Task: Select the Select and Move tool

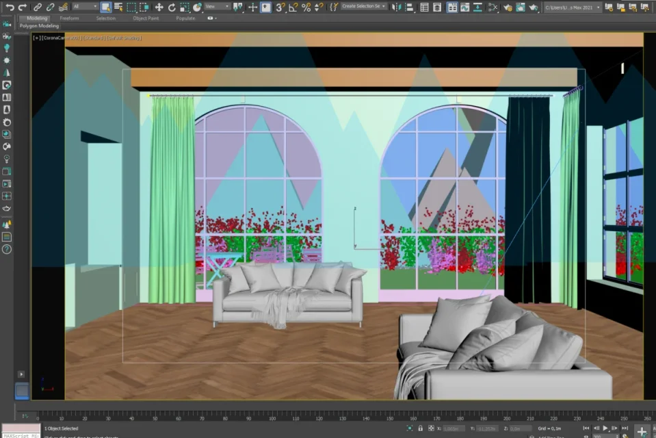Action: pos(159,7)
